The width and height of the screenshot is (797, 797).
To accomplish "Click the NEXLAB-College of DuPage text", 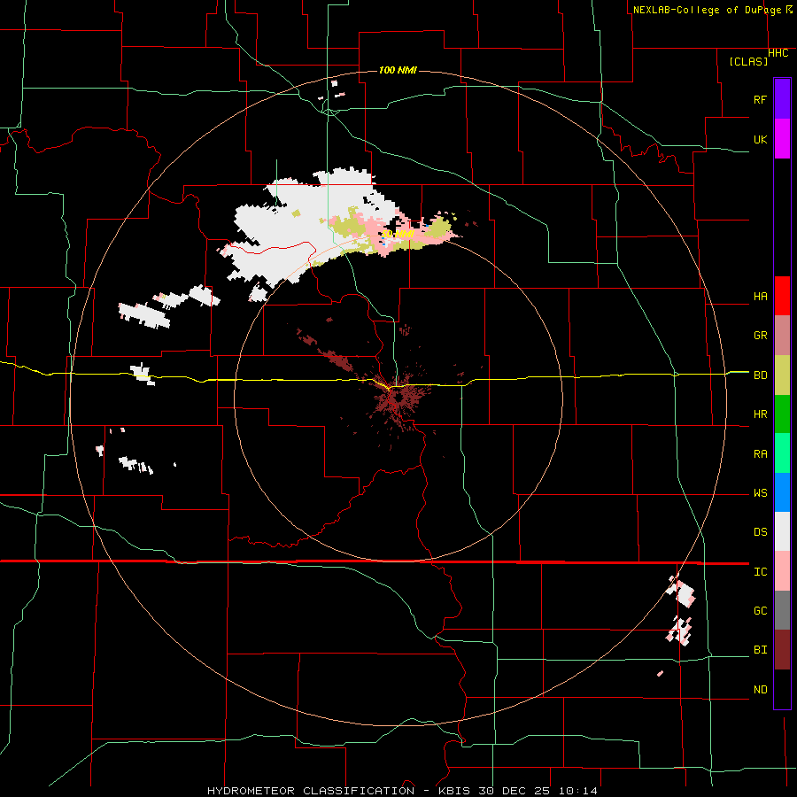I will click(x=708, y=10).
